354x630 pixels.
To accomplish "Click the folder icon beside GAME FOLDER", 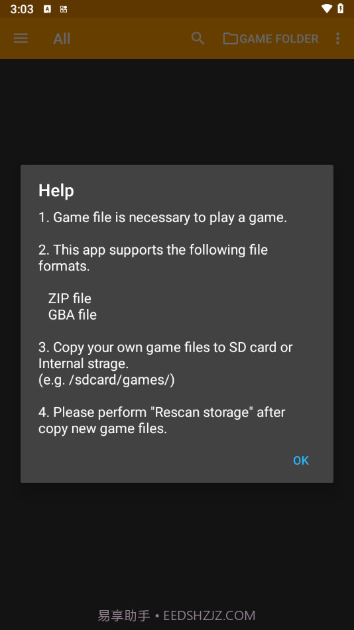I will pos(230,38).
